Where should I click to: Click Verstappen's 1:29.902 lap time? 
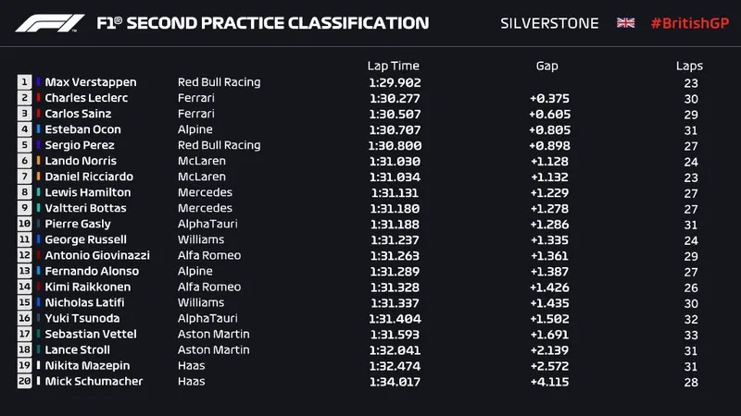pyautogui.click(x=394, y=82)
